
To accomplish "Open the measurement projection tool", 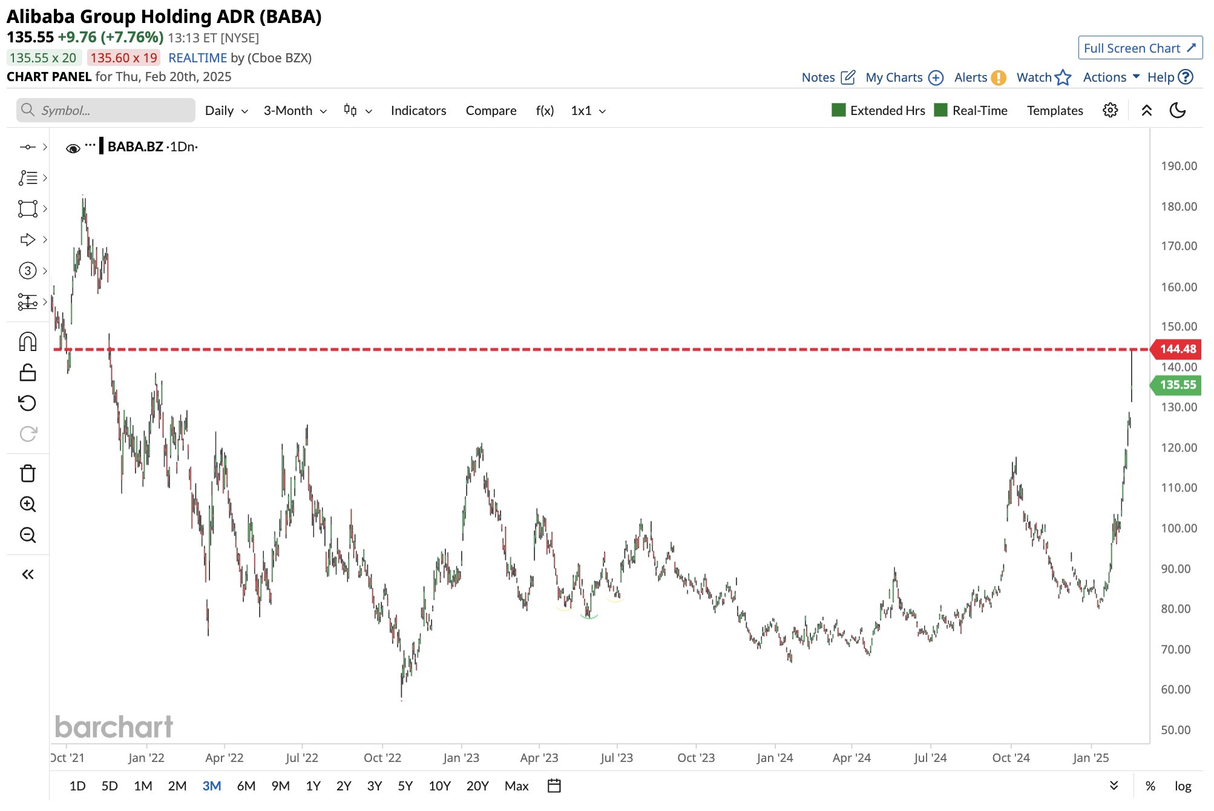I will (27, 301).
